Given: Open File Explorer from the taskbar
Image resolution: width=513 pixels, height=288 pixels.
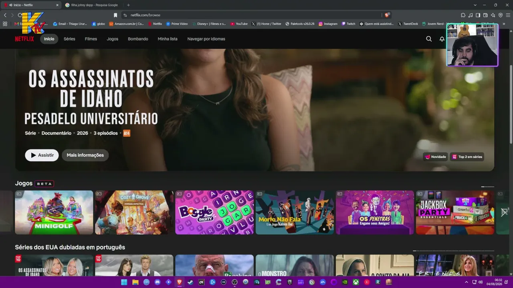Looking at the screenshot, I should (x=135, y=282).
